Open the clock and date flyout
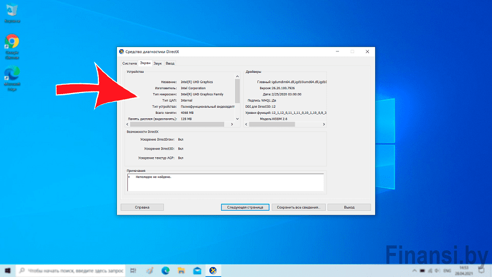Viewport: 492px width, 277px height. [x=464, y=270]
